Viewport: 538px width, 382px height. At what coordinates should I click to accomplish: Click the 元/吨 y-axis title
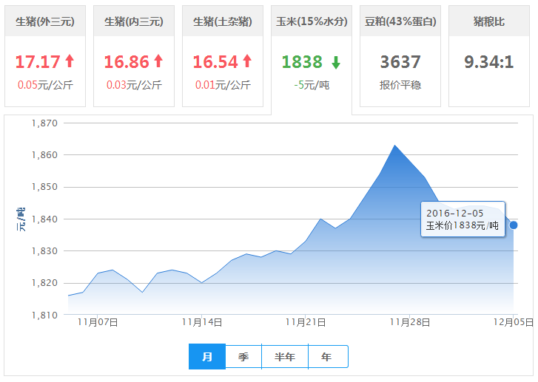tap(21, 219)
